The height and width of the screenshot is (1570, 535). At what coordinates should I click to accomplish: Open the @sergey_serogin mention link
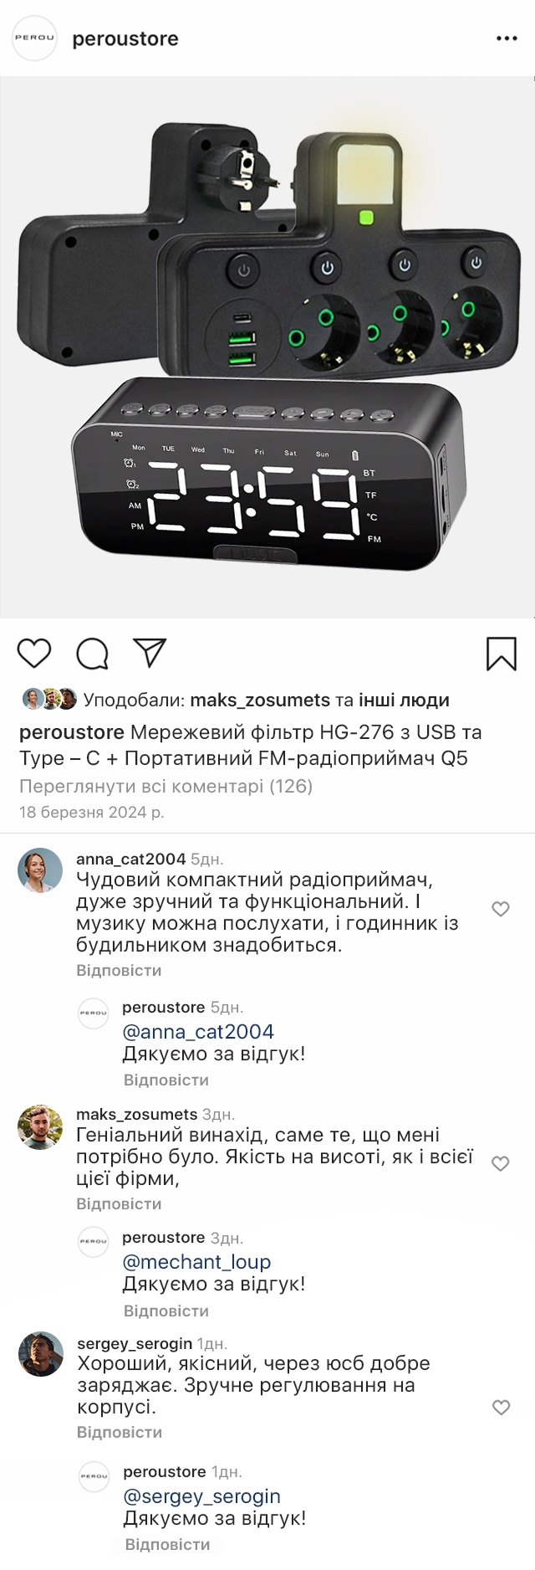(201, 1496)
